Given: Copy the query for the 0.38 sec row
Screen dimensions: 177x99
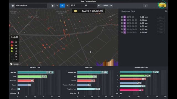Looking at the screenshot, I should pyautogui.click(x=161, y=23).
